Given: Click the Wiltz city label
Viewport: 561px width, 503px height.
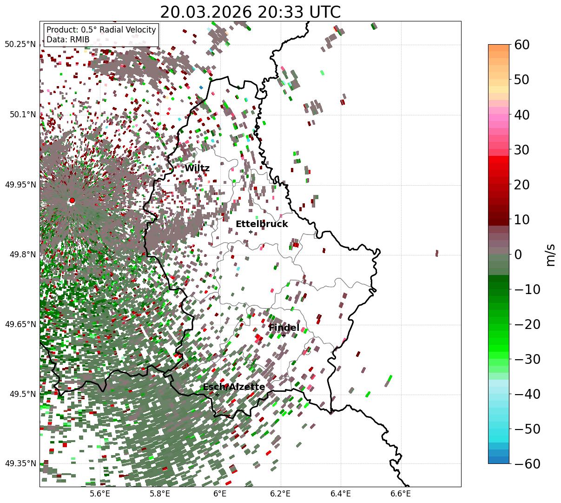Looking at the screenshot, I should click(x=197, y=168).
